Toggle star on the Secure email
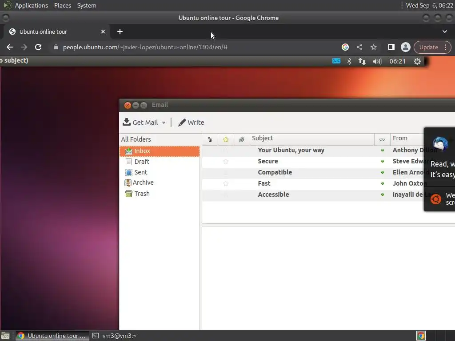The image size is (455, 341). [x=225, y=161]
